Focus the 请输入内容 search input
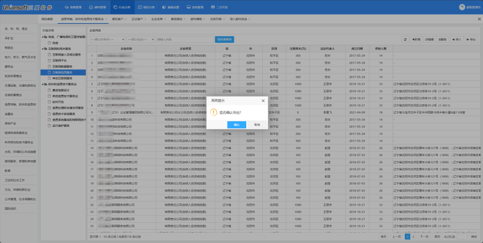The width and height of the screenshot is (483, 243). [185, 40]
